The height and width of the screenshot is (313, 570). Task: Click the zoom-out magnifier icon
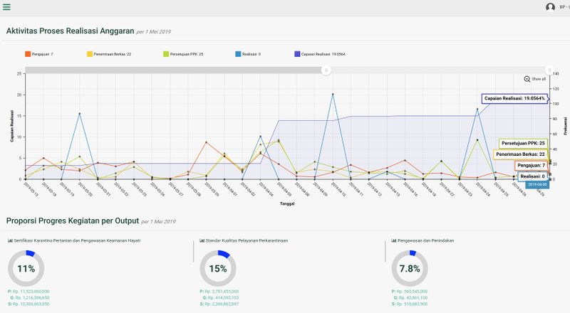coord(527,79)
